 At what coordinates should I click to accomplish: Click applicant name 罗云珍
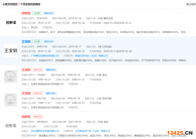click(x=34, y=27)
